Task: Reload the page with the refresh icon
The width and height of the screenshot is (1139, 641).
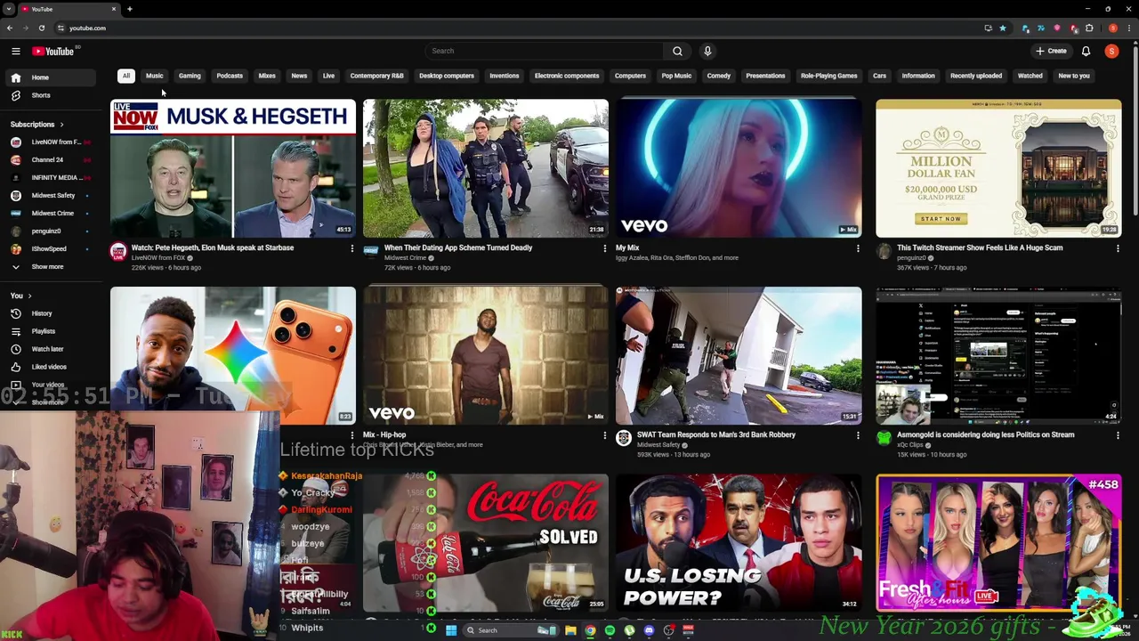Action: [41, 28]
